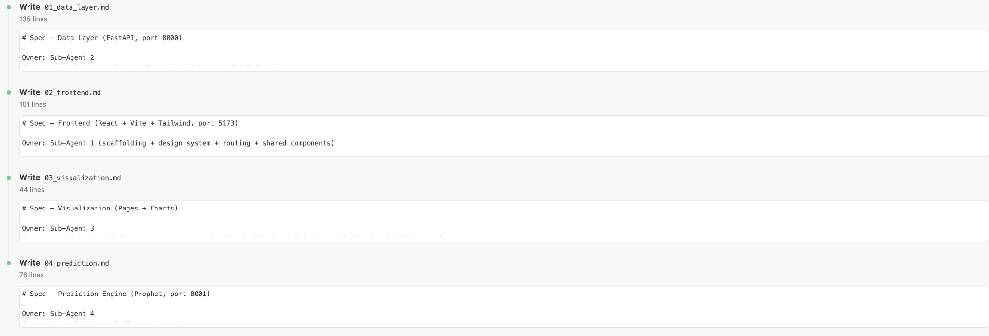The image size is (989, 336).
Task: Click the green status dot beside 02_frontend.md
Action: [9, 93]
